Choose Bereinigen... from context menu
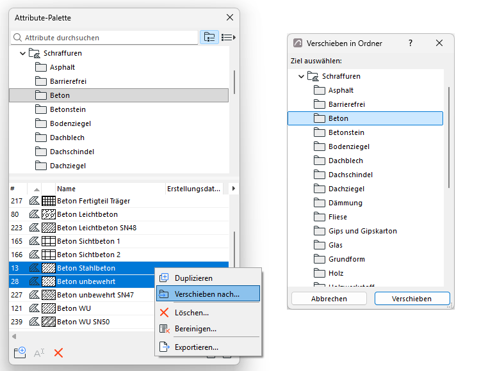 click(208, 329)
